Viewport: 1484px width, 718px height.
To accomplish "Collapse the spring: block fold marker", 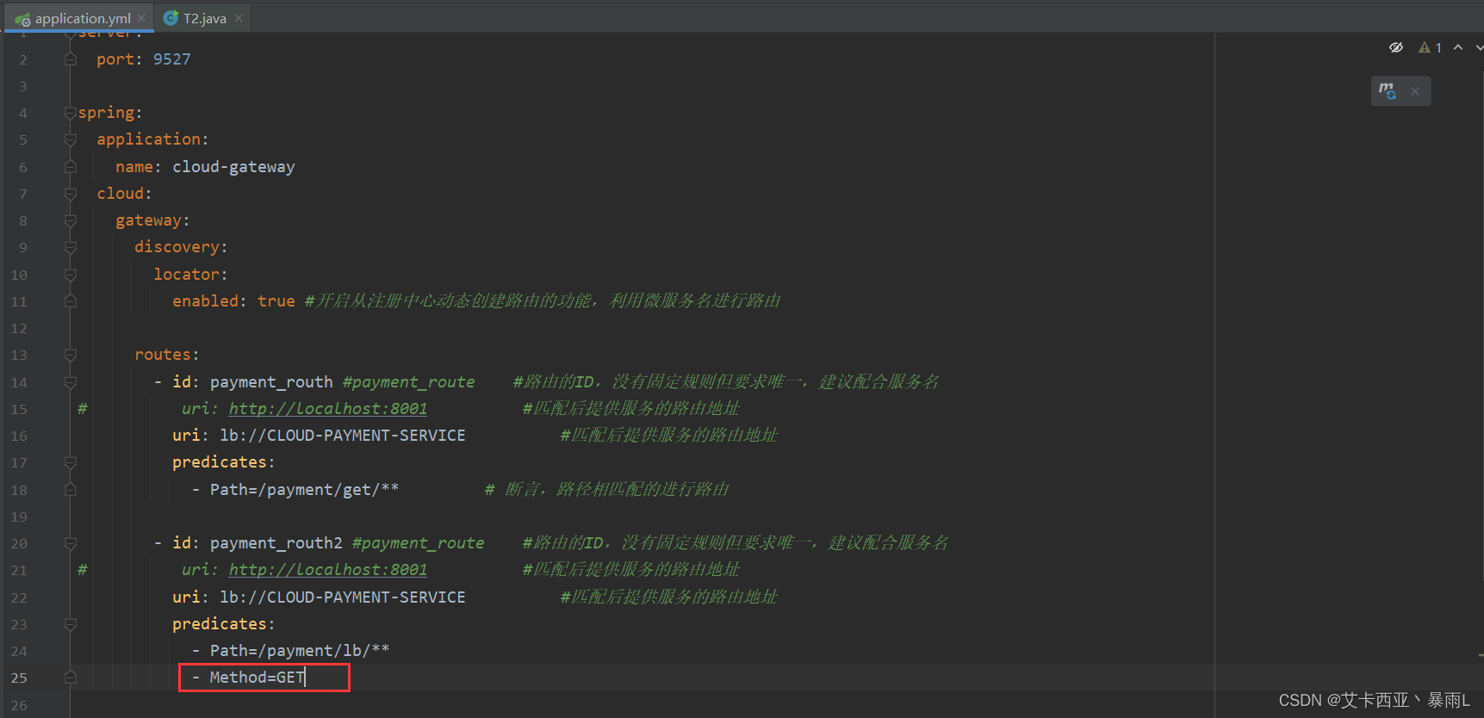I will tap(71, 113).
